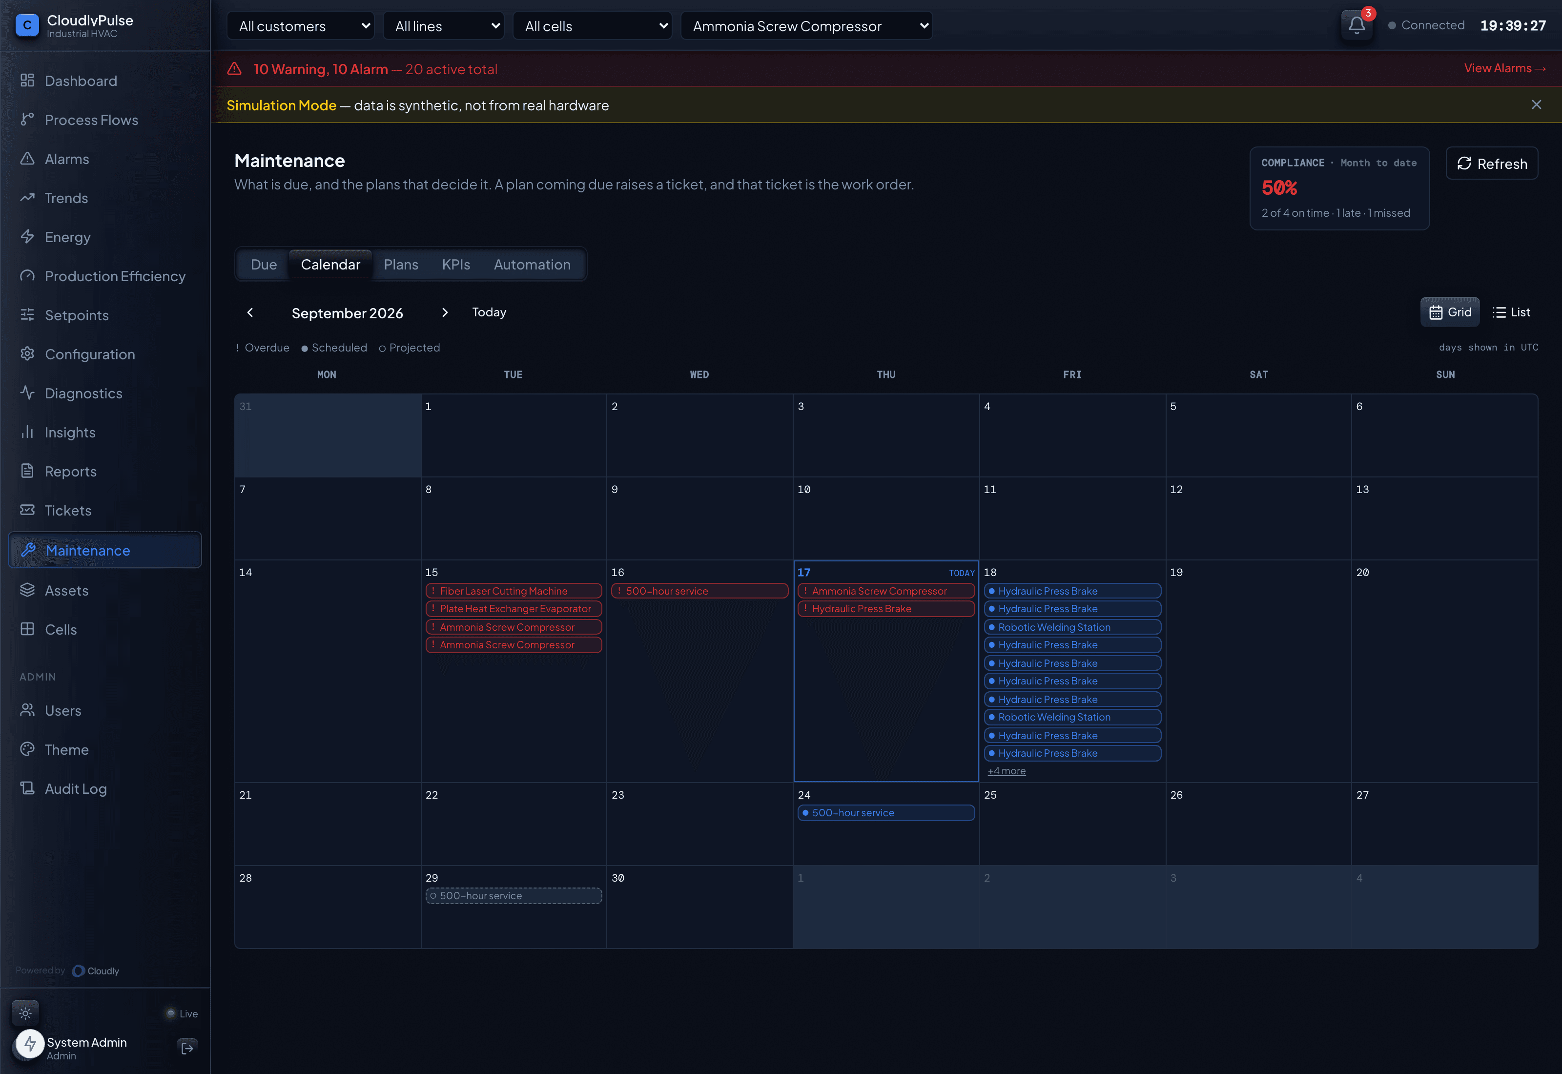Open Diagnostics pulse icon
1562x1074 pixels.
[27, 393]
